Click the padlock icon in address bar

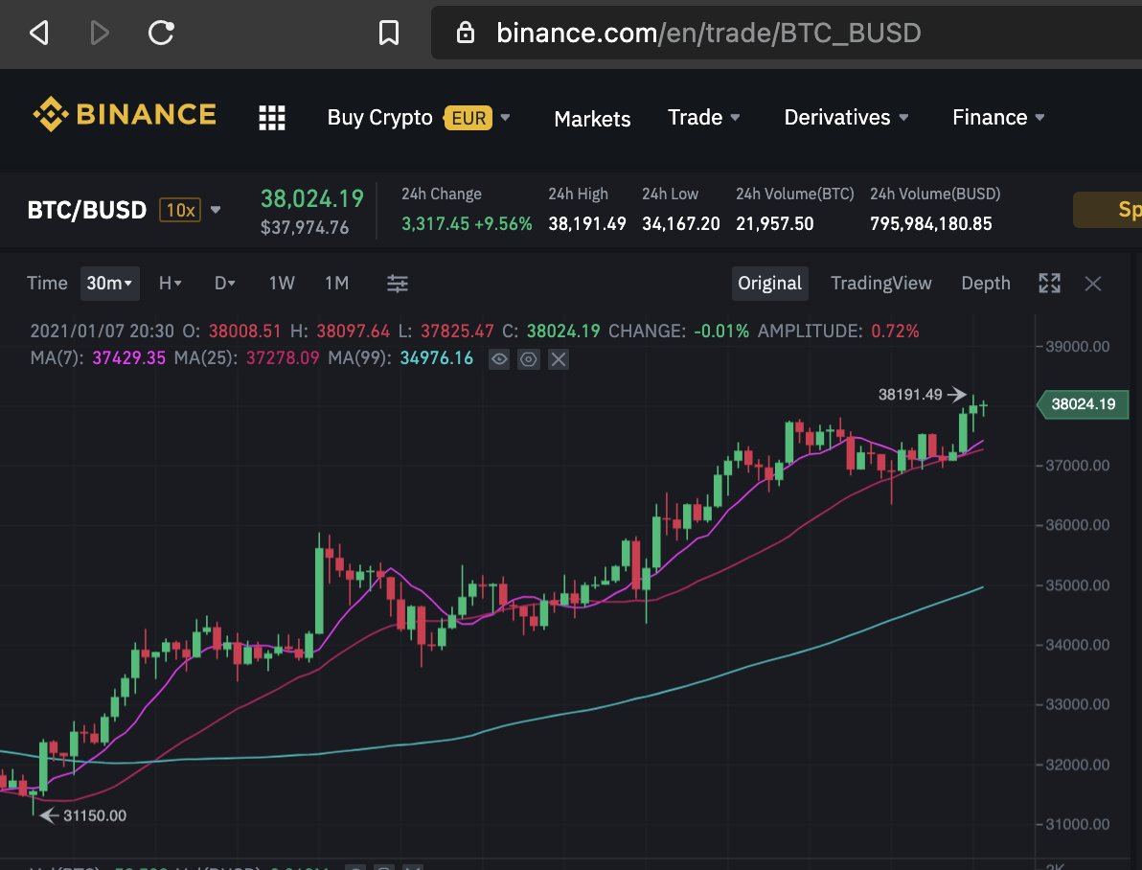[x=466, y=33]
